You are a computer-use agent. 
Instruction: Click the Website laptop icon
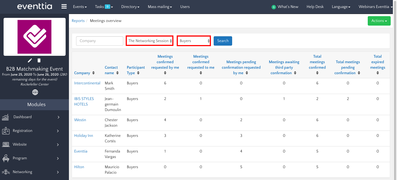tap(6, 145)
